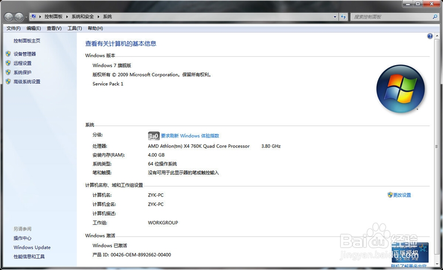Click 要求刷新 Windows 体验指数 link
This screenshot has height=270, width=443.
pyautogui.click(x=190, y=136)
